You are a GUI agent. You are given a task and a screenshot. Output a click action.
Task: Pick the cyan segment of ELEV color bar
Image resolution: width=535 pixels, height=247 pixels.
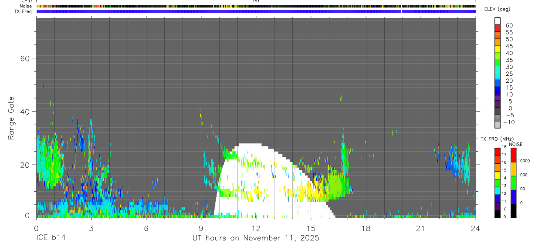click(498, 76)
